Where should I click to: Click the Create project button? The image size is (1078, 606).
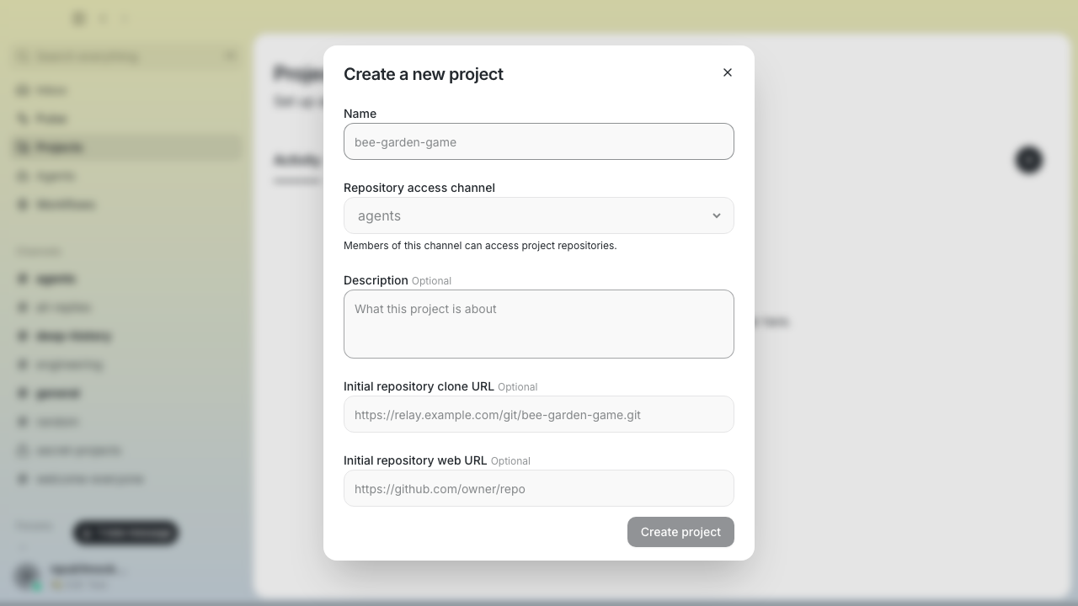click(680, 532)
